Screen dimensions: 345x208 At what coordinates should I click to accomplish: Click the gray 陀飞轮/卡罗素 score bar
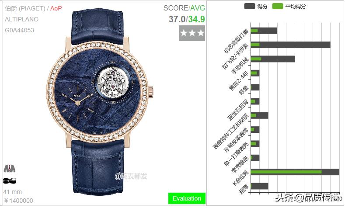click(x=290, y=45)
